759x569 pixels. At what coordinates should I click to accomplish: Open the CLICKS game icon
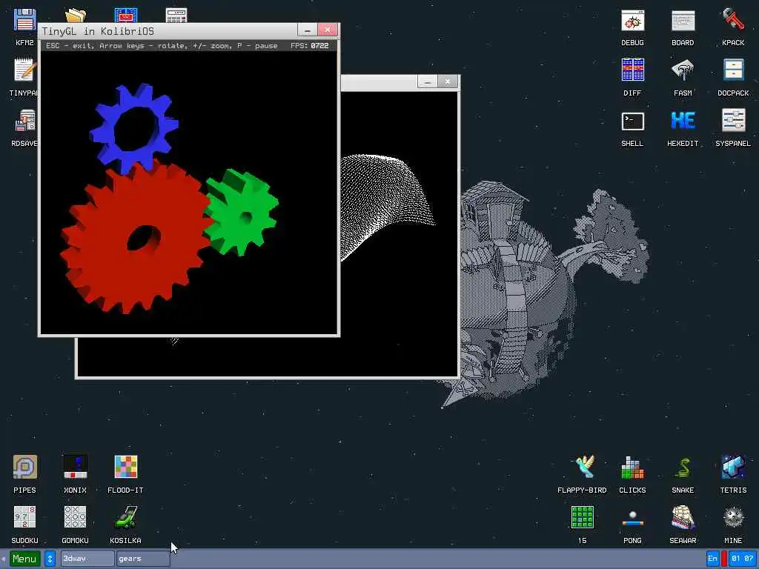tap(633, 467)
